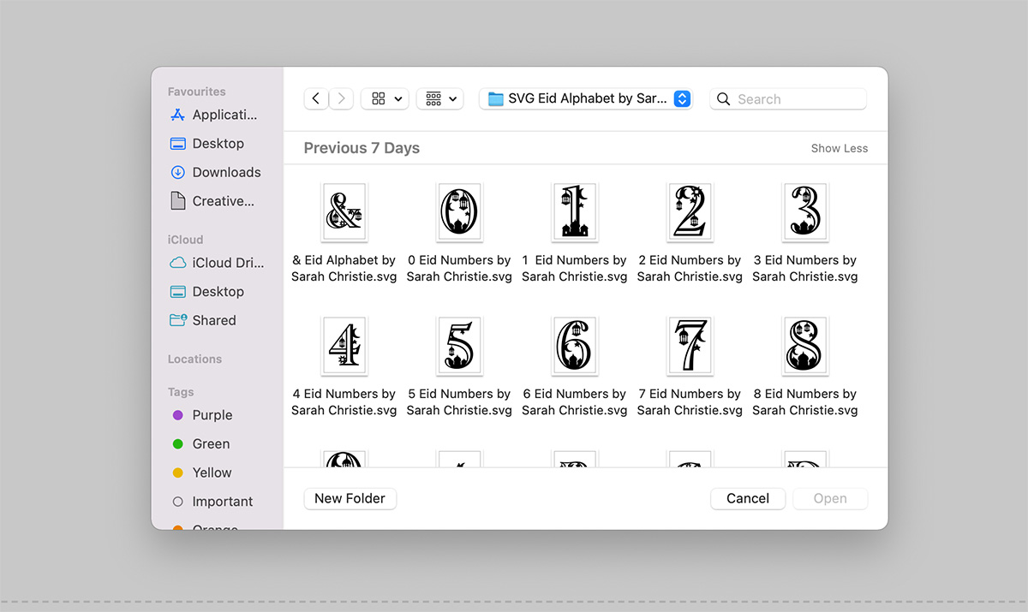Open the icon view options dropdown

tap(385, 98)
